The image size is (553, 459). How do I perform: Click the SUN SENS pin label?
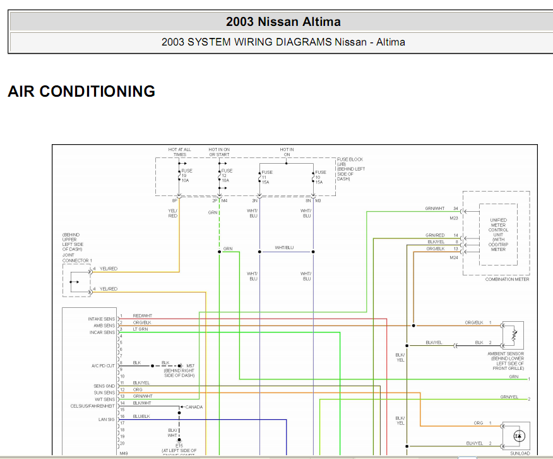[x=104, y=393]
